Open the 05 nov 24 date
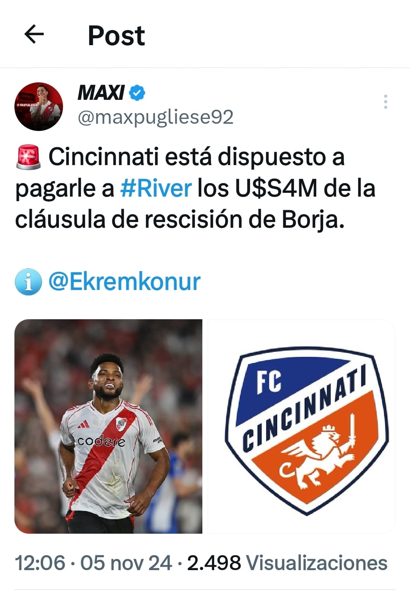The image size is (410, 591). [x=126, y=563]
